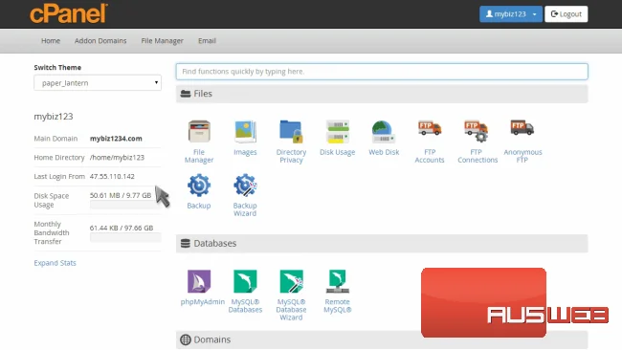Open MySQL Databases icon

[245, 281]
